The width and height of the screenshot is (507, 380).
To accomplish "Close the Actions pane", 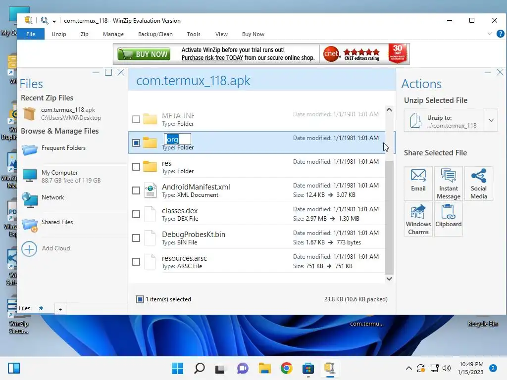I will [500, 72].
